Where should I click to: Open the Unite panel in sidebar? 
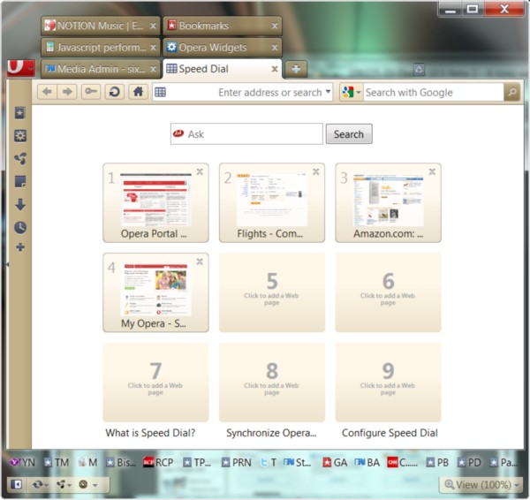20,158
